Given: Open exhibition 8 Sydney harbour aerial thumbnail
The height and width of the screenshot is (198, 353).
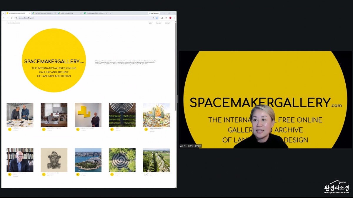Looking at the screenshot, I should (88, 160).
